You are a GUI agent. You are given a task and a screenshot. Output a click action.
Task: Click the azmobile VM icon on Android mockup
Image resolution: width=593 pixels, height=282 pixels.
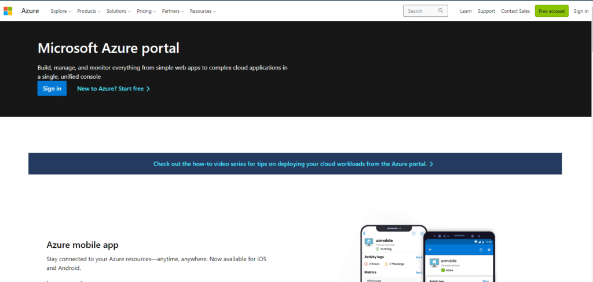click(x=434, y=263)
